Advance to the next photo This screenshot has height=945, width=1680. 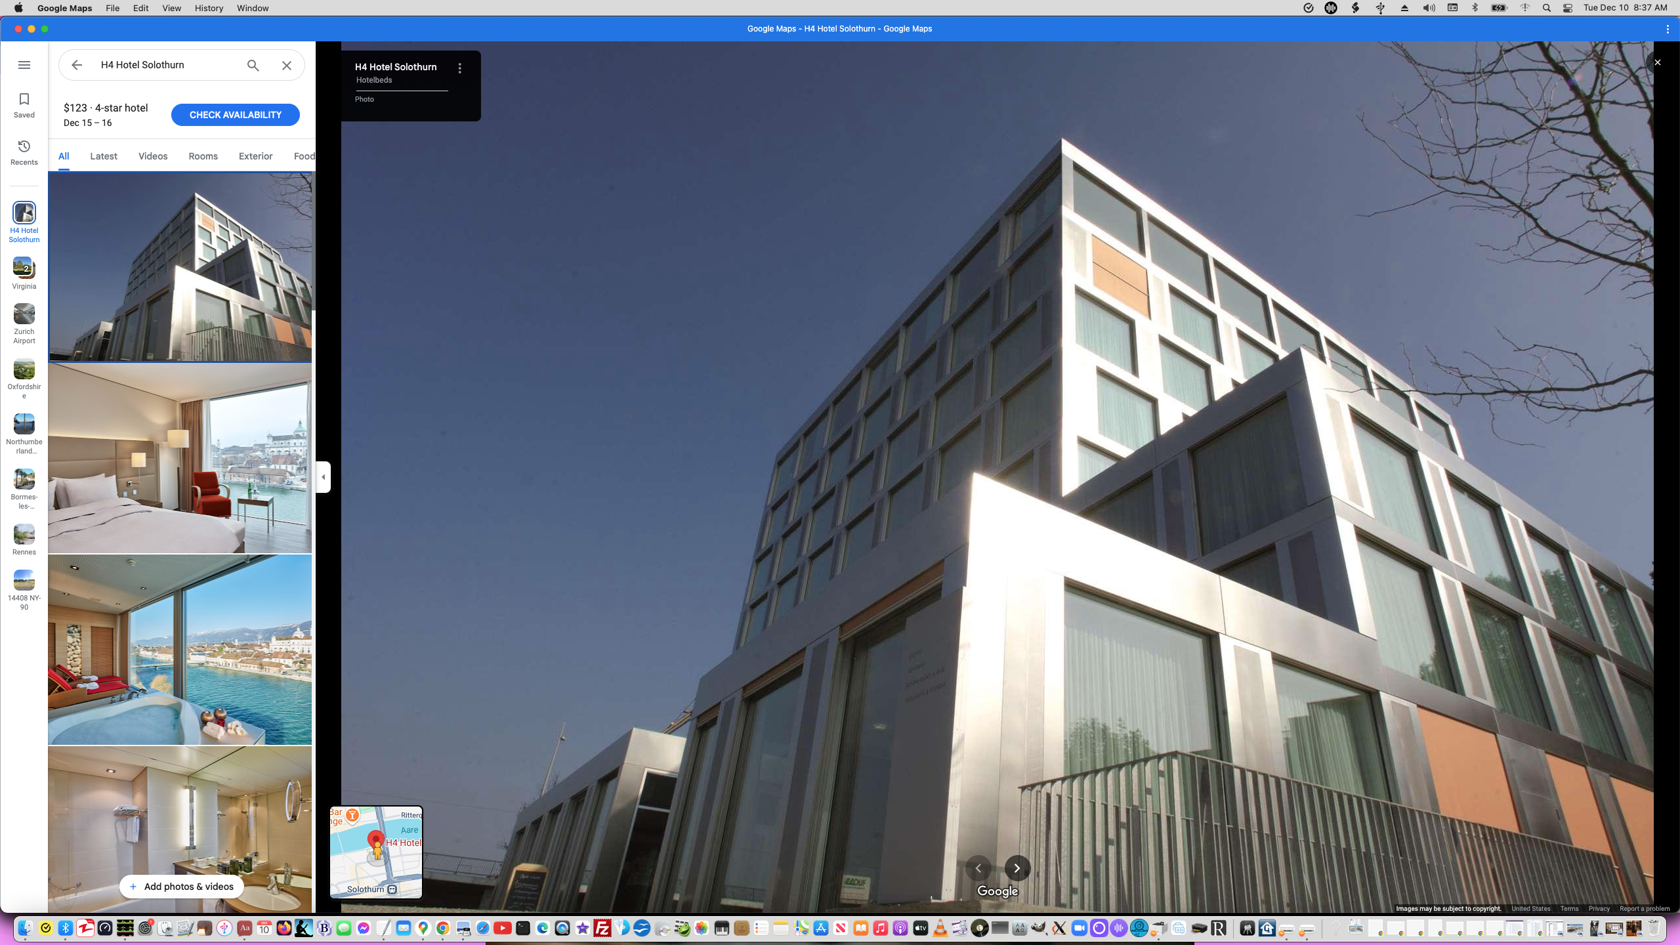coord(1017,868)
